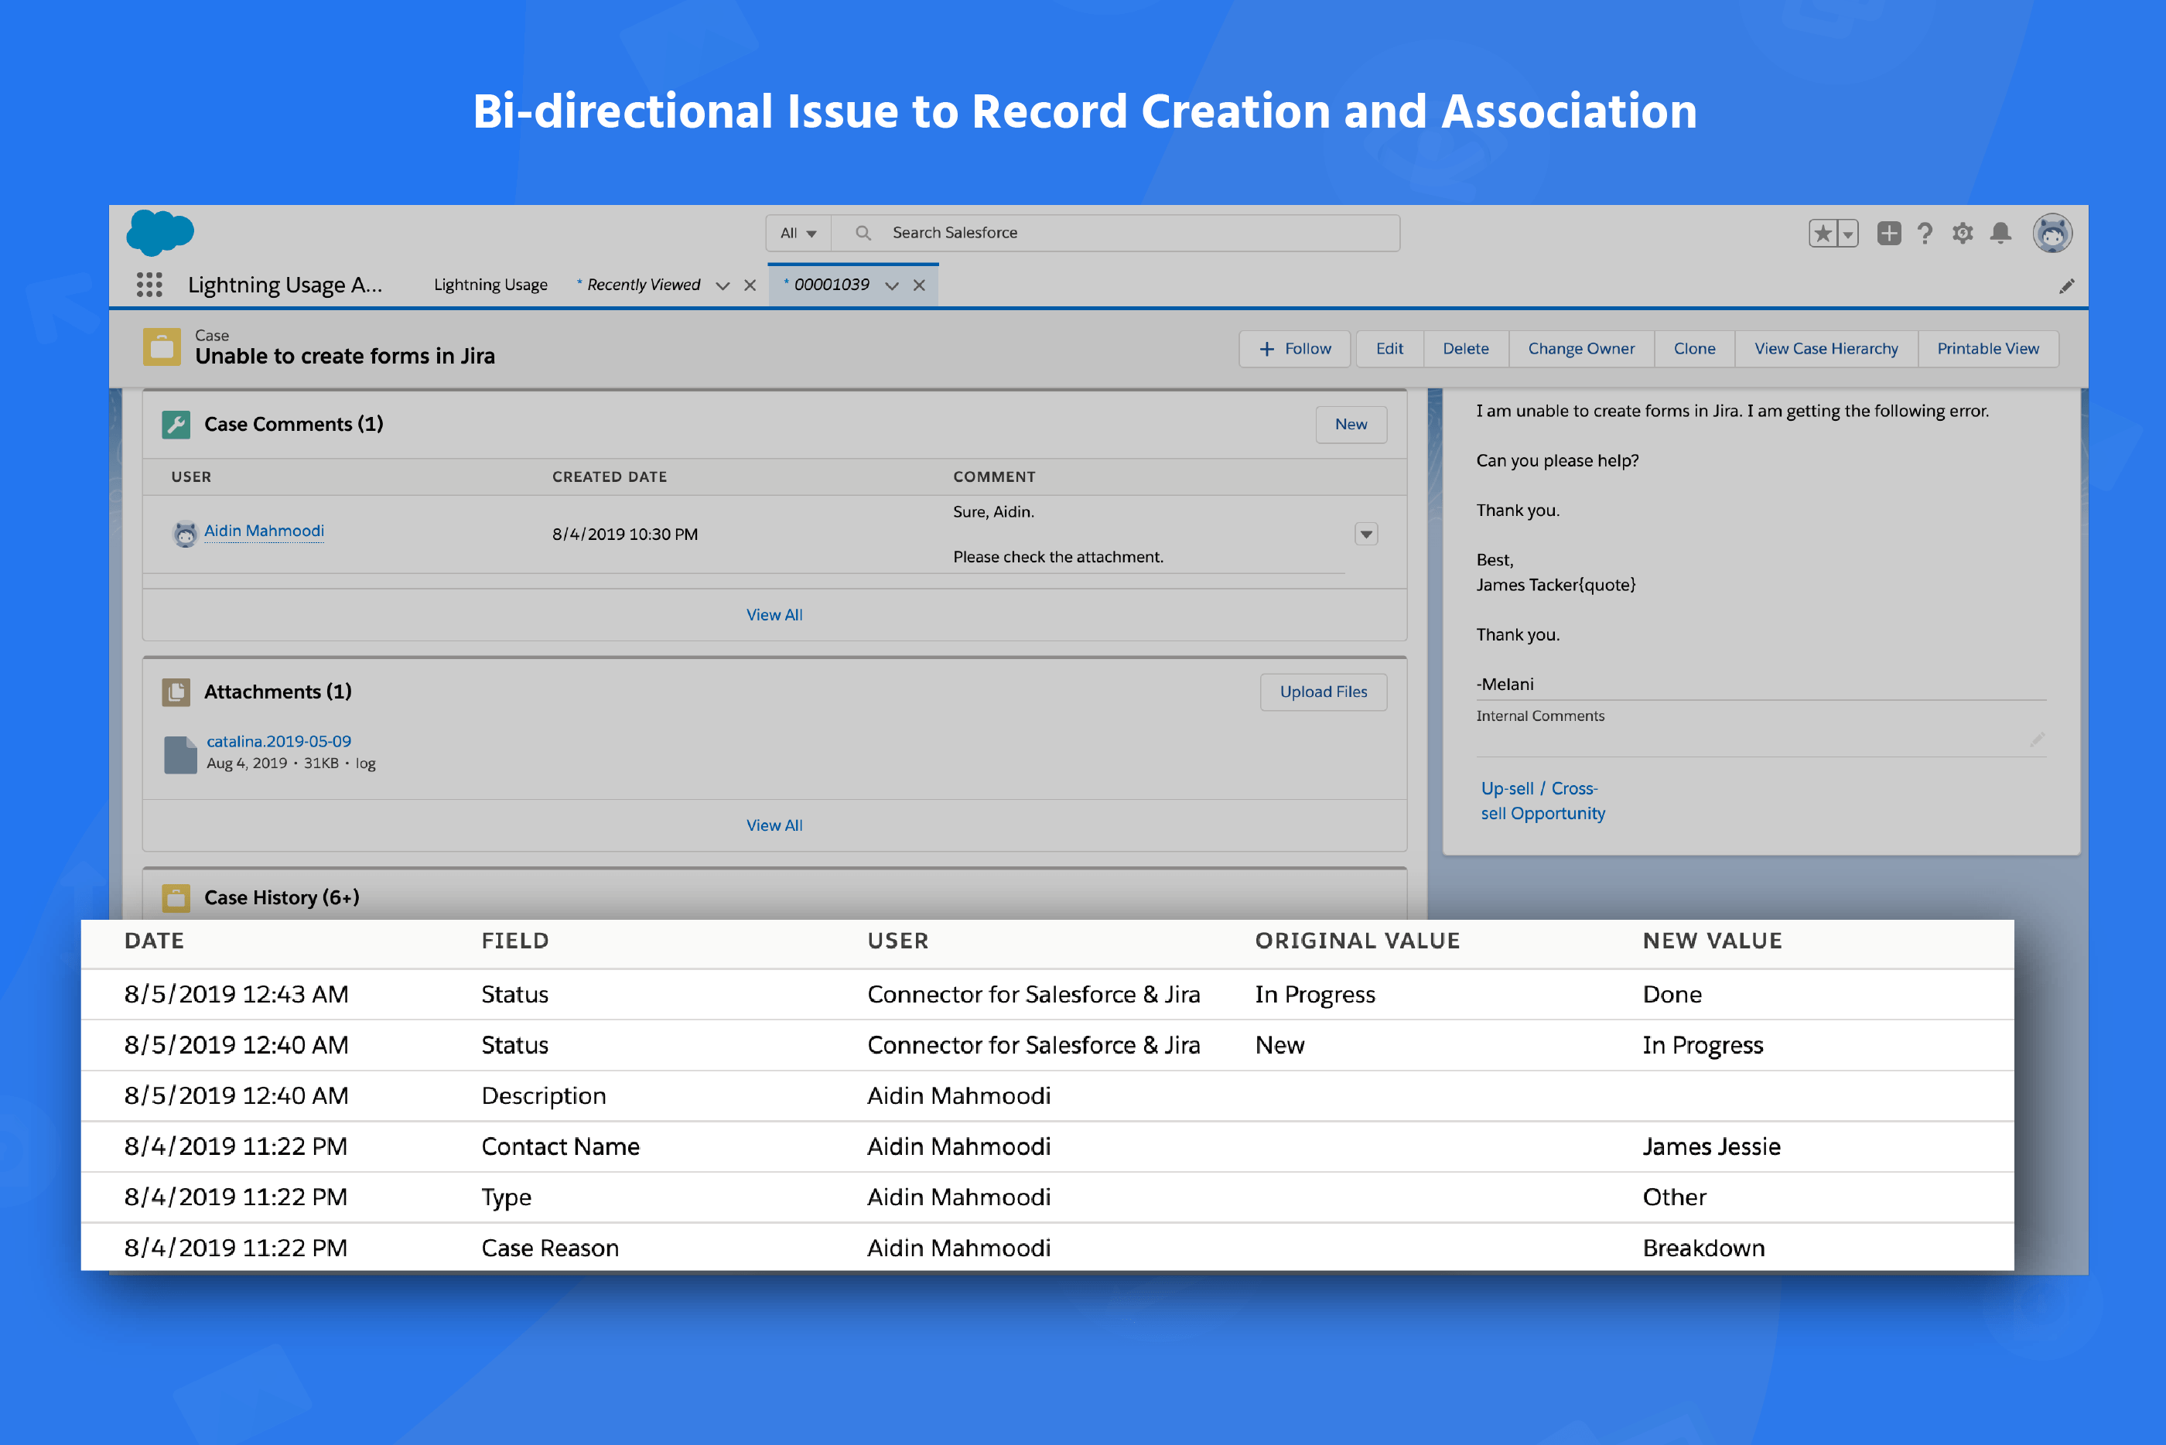Open notifications bell icon
The image size is (2166, 1445).
(x=2000, y=233)
